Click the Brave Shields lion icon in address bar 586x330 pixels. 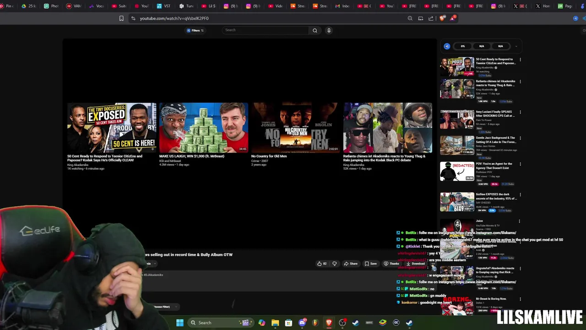[x=442, y=18]
